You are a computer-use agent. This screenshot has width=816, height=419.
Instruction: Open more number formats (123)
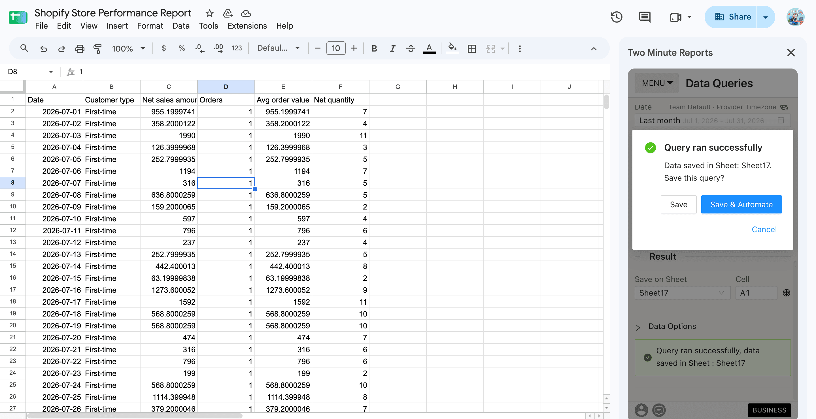tap(237, 48)
